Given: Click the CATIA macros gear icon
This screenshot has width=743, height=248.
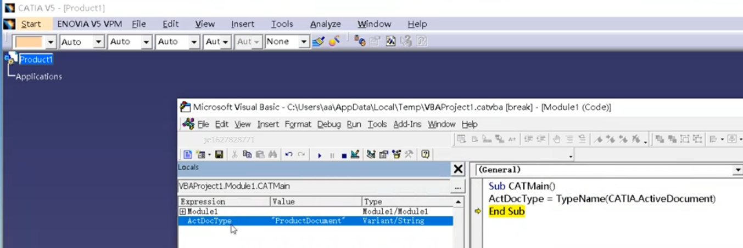Looking at the screenshot, I should (360, 41).
